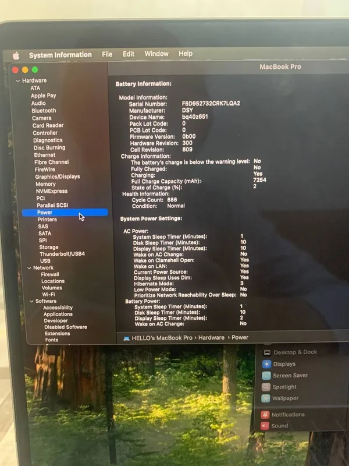This screenshot has width=349, height=466.
Task: Collapse the Software section chevron
Action: point(31,301)
